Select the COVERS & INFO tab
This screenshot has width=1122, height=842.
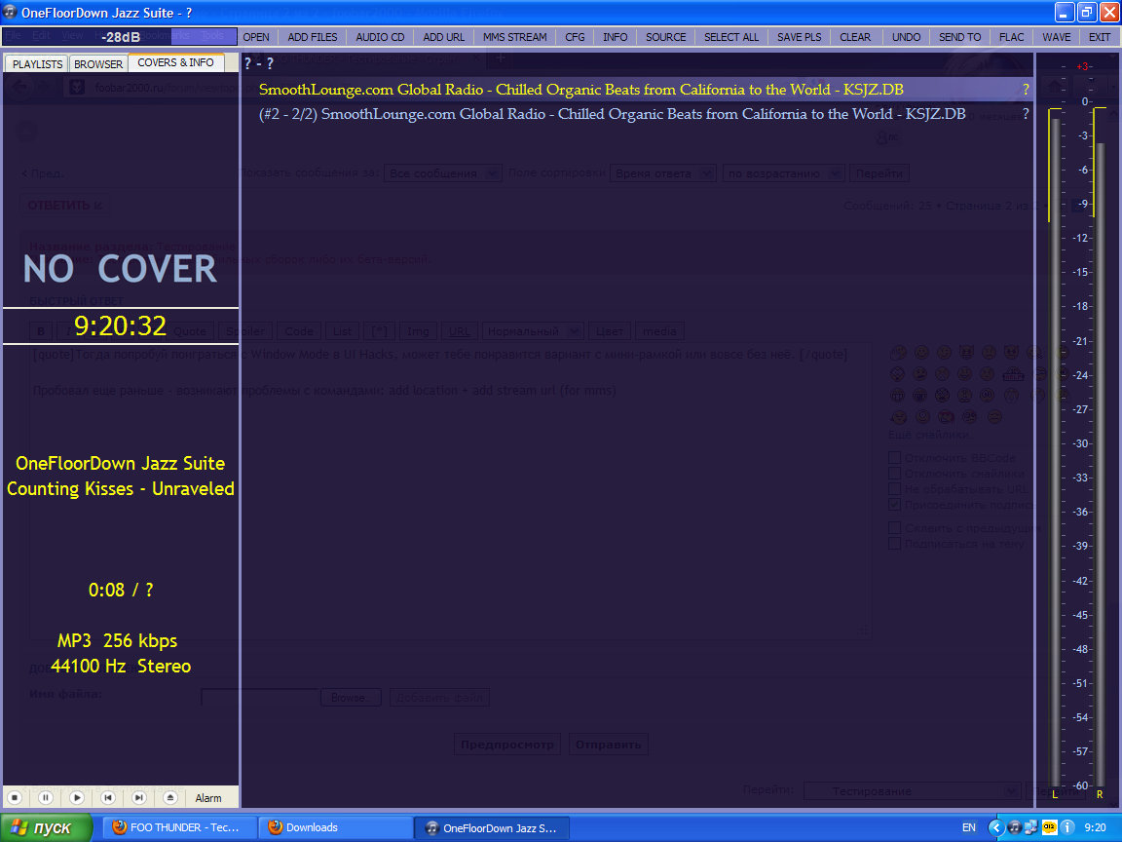click(175, 63)
